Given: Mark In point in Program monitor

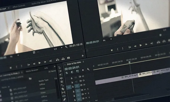Looking at the screenshot, I should (117, 49).
